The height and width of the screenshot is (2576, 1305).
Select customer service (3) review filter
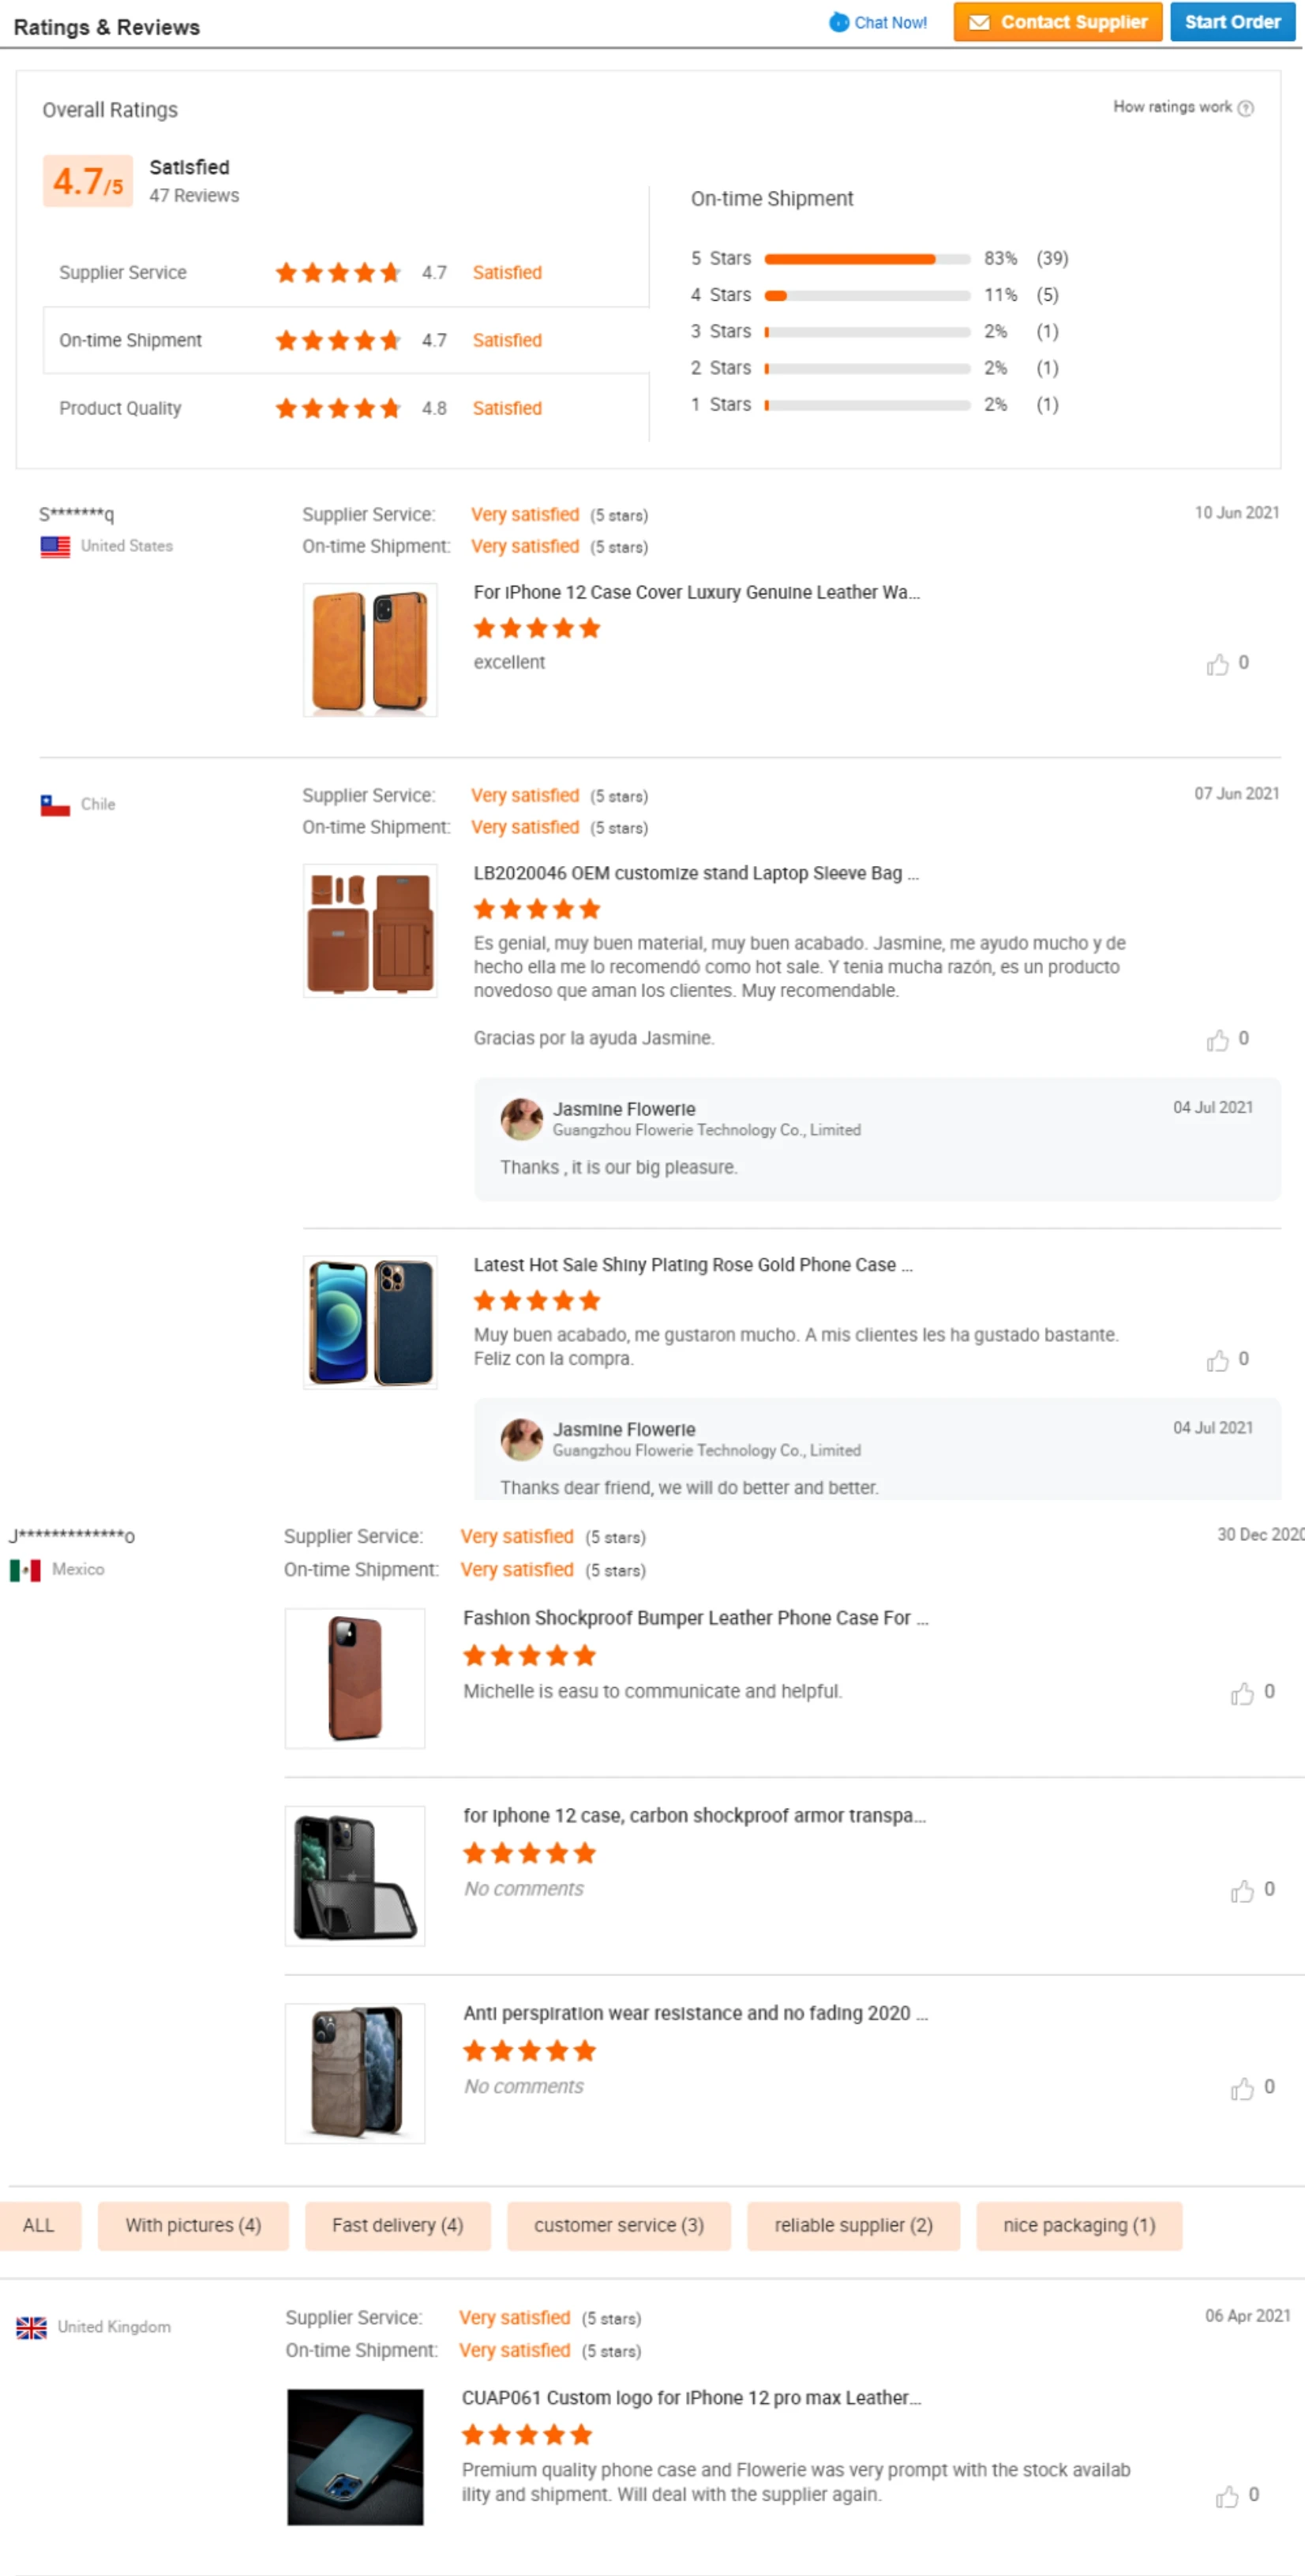[x=618, y=2225]
